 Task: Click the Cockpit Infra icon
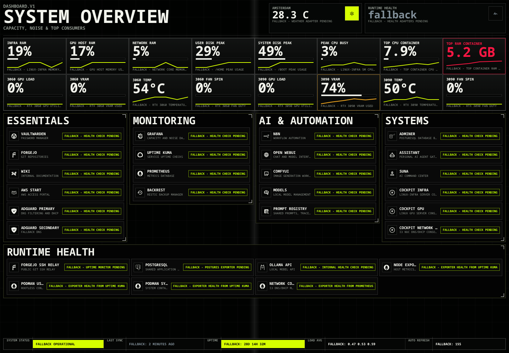[392, 192]
